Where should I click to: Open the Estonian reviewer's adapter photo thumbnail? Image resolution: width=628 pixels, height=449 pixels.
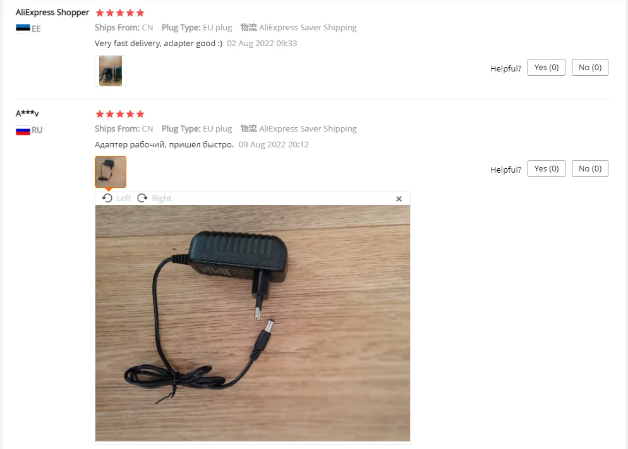[x=111, y=71]
